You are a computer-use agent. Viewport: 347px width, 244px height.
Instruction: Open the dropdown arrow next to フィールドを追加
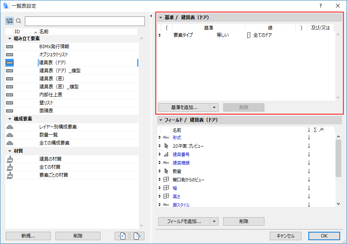pyautogui.click(x=214, y=221)
